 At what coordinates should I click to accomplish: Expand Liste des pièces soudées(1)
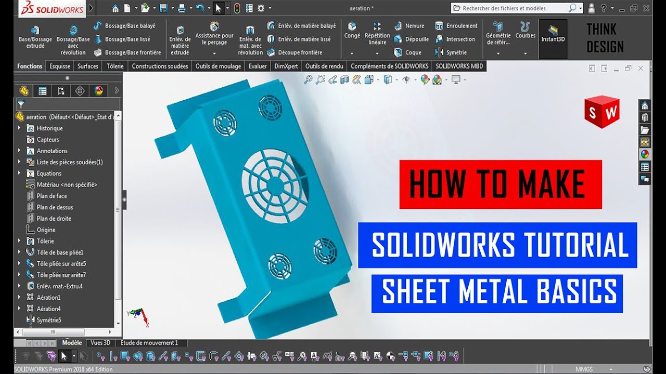point(20,162)
